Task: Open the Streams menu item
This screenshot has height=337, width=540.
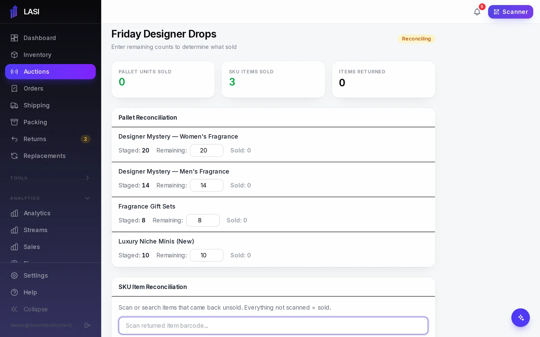Action: [51, 230]
